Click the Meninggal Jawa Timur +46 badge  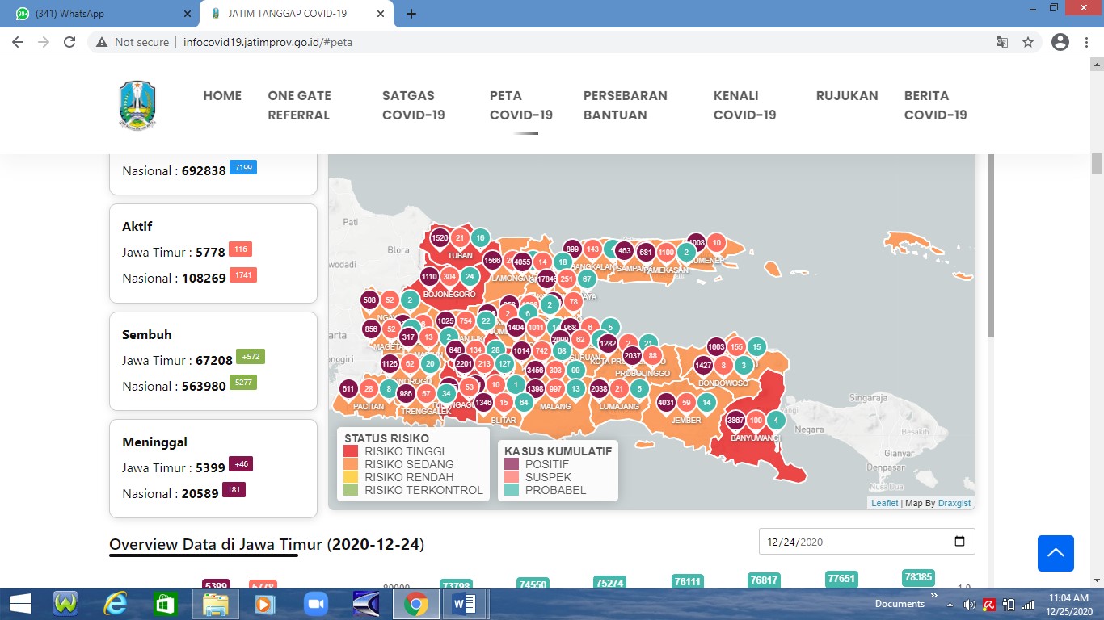tap(241, 464)
